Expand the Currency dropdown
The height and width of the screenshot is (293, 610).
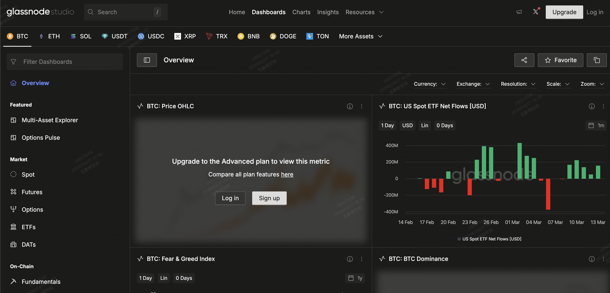coord(429,84)
